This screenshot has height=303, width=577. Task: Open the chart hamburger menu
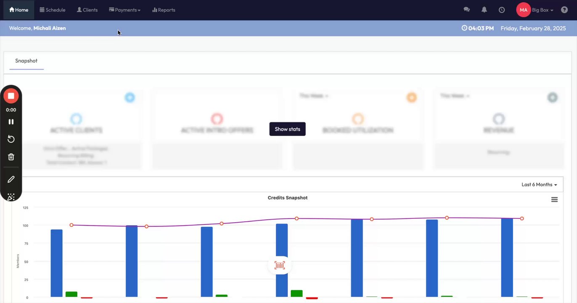point(554,199)
